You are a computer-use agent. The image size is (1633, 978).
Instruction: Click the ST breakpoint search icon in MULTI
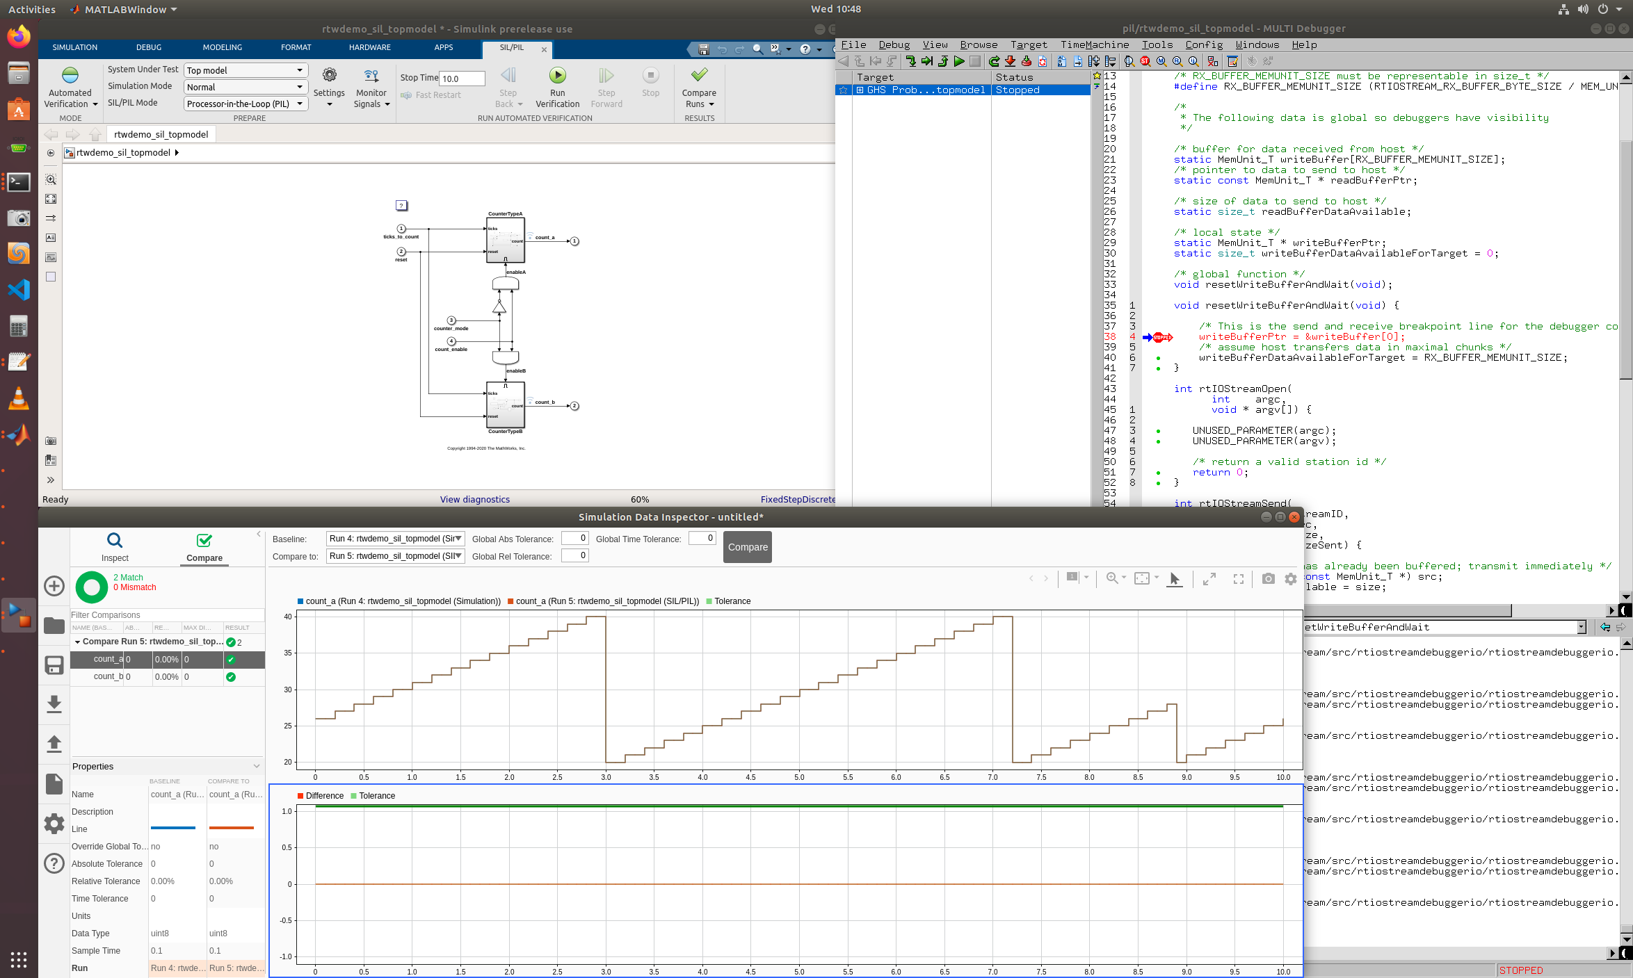pos(1145,61)
